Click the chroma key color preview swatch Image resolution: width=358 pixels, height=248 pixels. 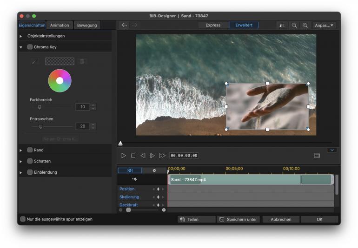[x=60, y=61]
